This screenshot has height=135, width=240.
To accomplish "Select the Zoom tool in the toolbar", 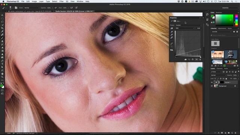I will tap(2, 77).
